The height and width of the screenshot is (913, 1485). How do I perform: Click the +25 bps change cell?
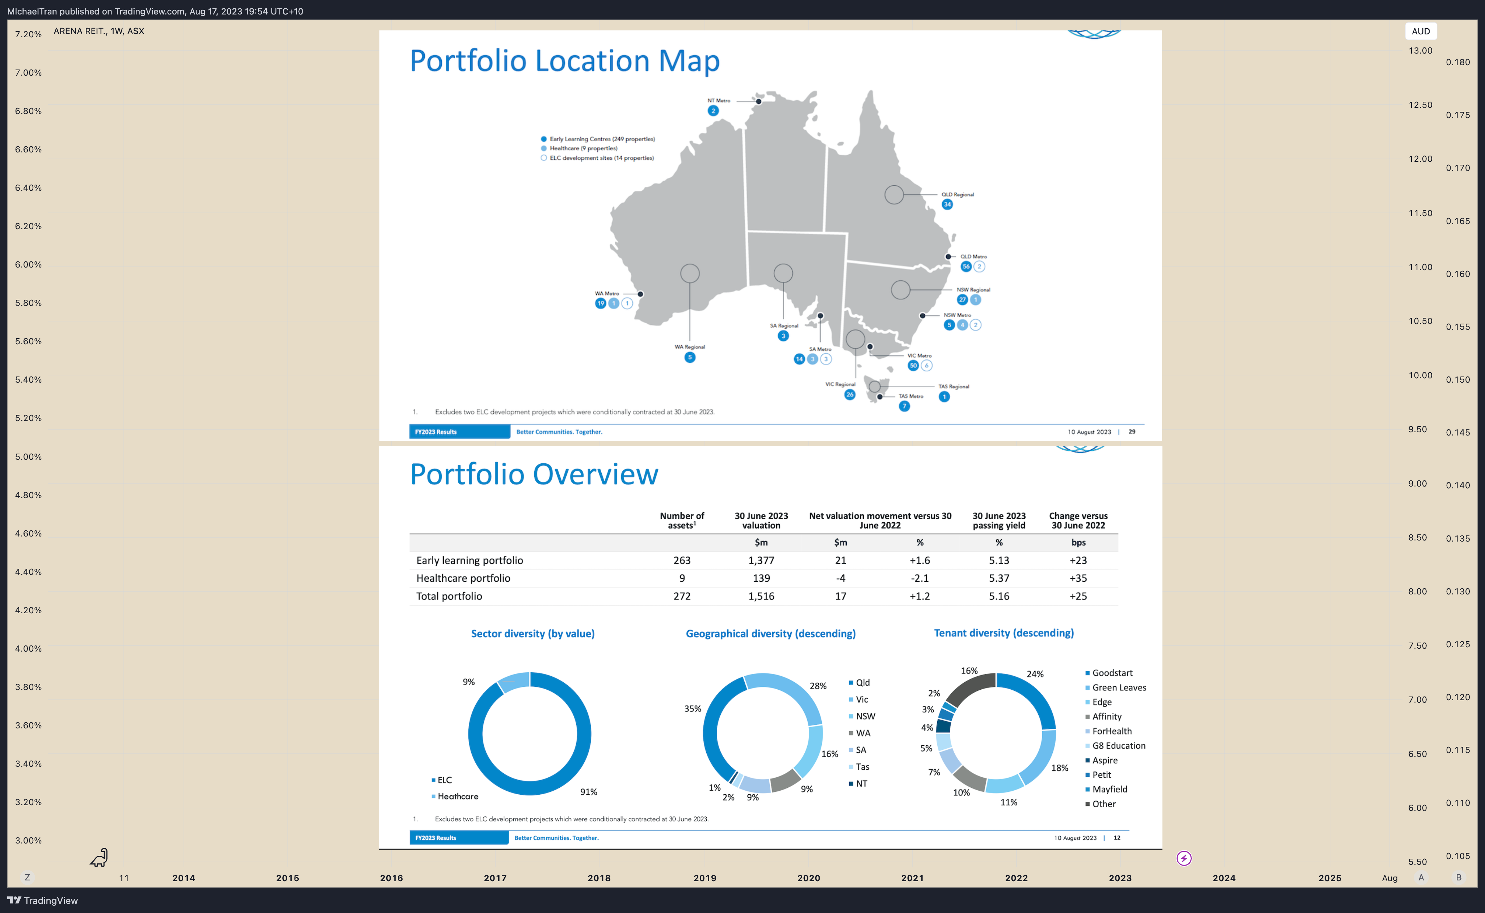coord(1078,596)
